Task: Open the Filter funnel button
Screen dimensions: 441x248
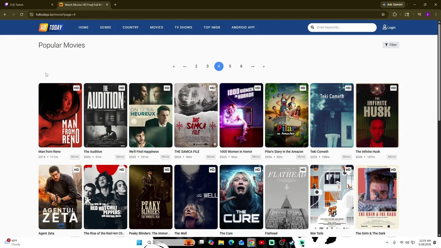Action: tap(391, 45)
